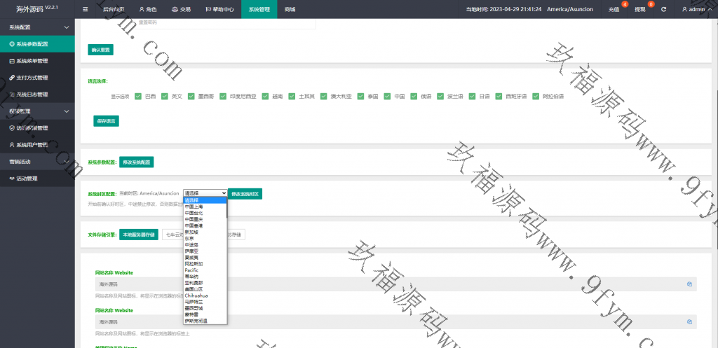
Task: Select 中国上海 from the timezone dropdown list
Action: pos(194,207)
